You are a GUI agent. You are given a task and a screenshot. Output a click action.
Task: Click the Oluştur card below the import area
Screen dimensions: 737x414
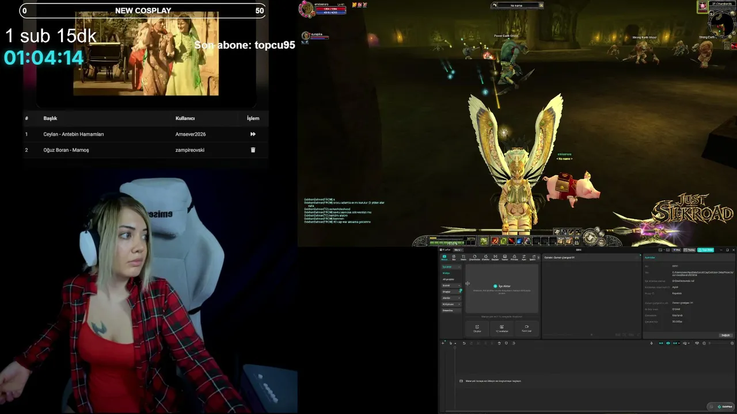click(477, 328)
